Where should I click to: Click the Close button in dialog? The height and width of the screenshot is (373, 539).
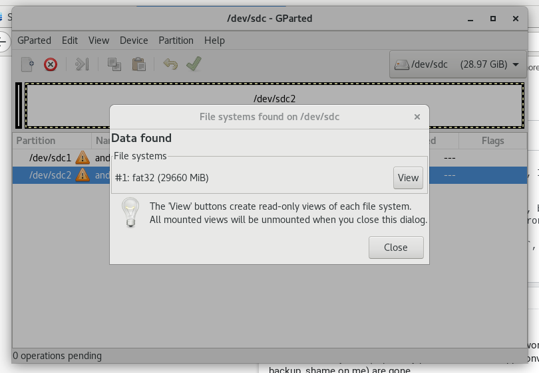coord(396,248)
